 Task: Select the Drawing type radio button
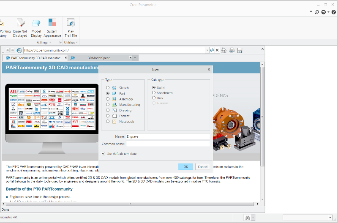point(108,110)
